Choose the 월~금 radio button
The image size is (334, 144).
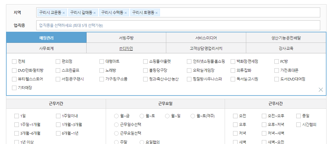point(116,116)
